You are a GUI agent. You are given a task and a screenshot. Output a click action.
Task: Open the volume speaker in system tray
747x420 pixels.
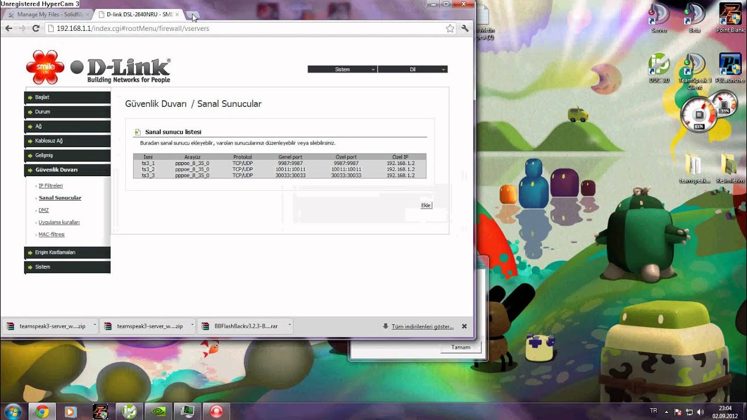[700, 412]
